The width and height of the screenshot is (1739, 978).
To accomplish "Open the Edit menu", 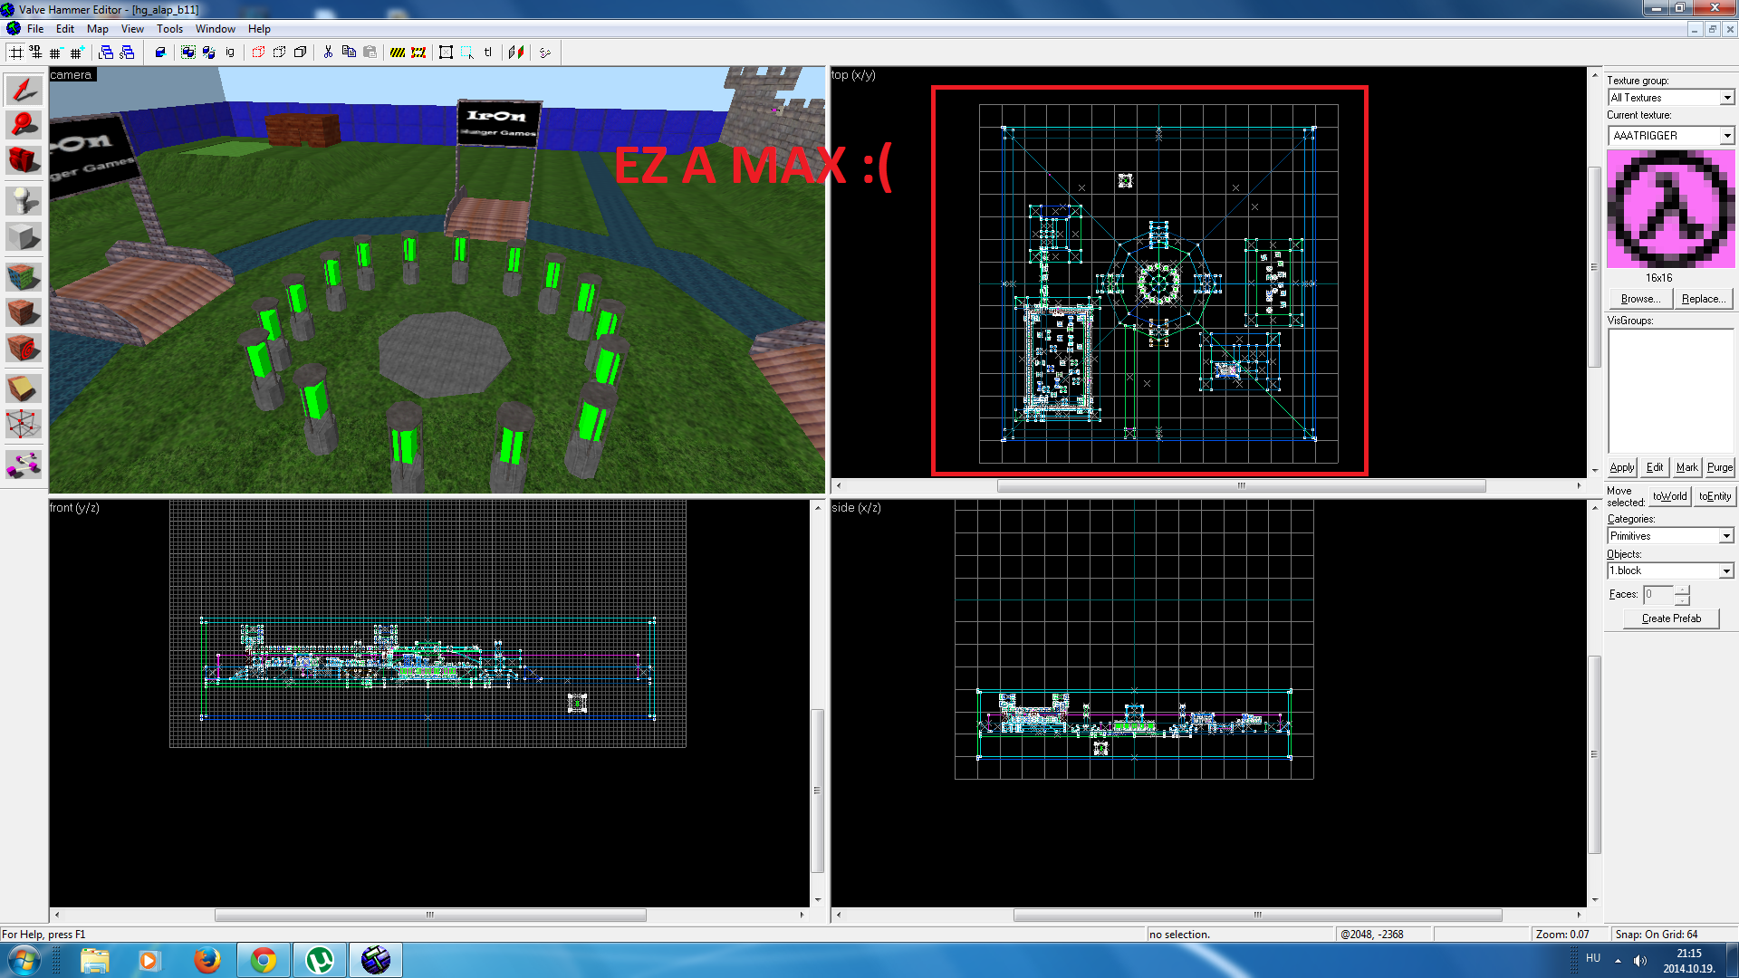I will click(65, 29).
